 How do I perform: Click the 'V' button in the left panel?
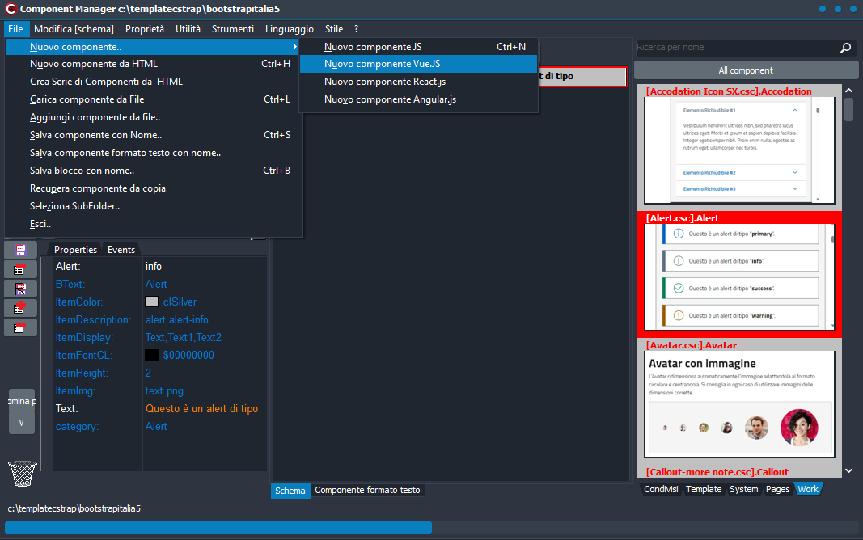(22, 423)
